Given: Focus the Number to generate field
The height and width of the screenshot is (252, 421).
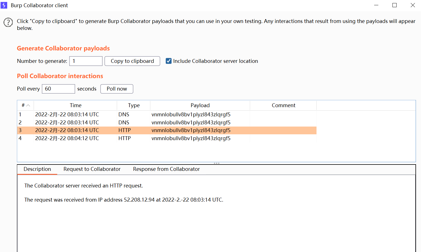Looking at the screenshot, I should tap(86, 61).
